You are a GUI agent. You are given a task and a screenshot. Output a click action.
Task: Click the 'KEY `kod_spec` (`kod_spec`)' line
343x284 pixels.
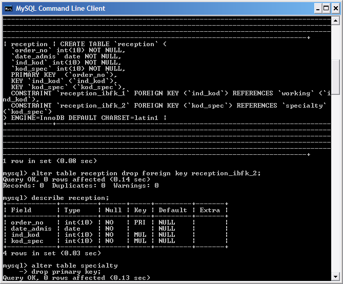click(68, 87)
